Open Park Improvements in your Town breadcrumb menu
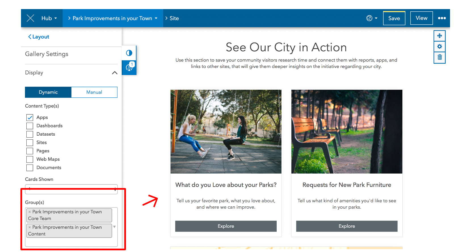Viewport: 454px width, 252px height. [113, 18]
